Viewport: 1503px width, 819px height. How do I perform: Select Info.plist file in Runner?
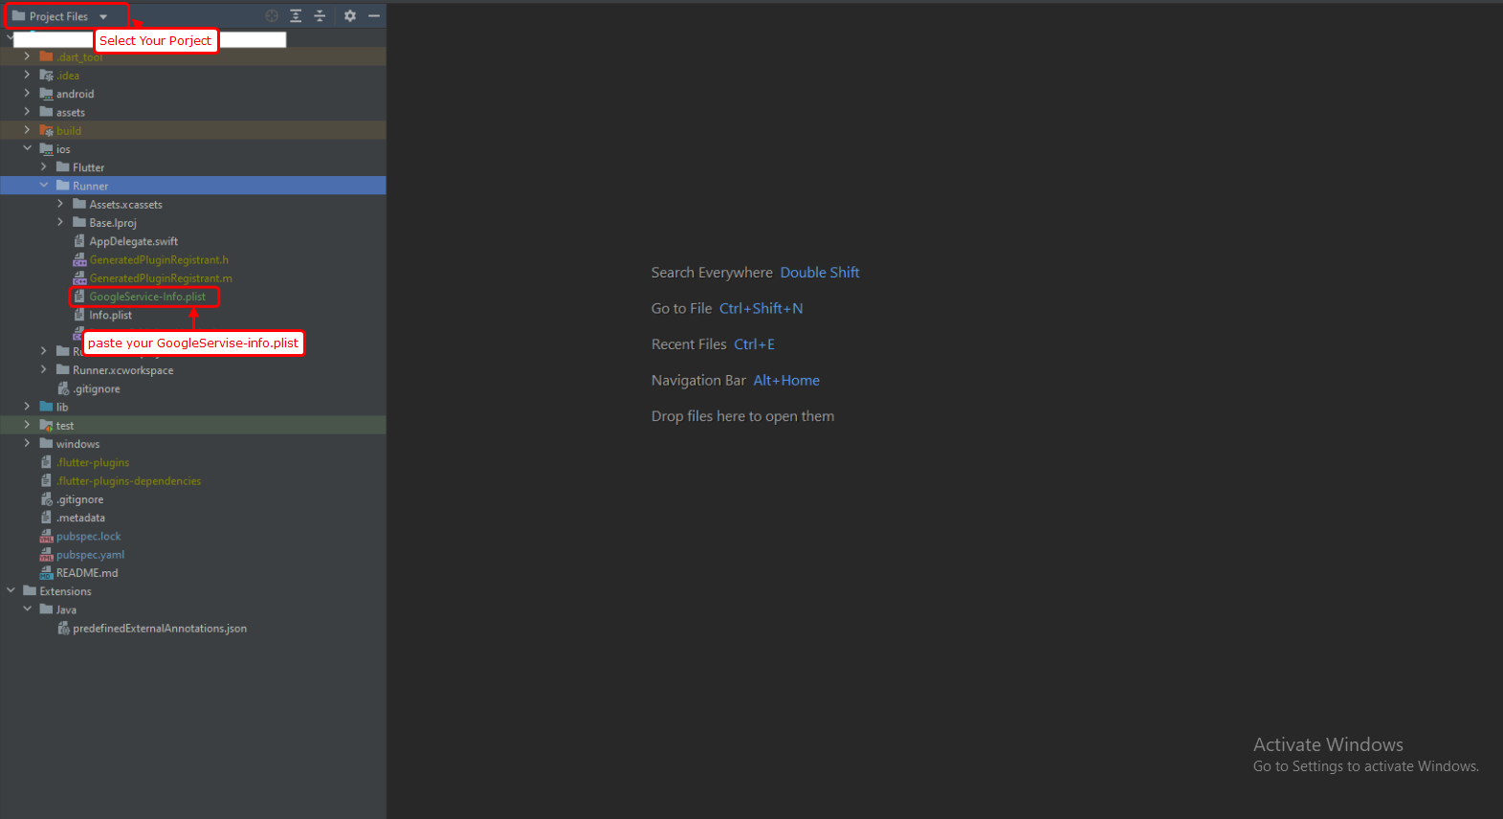click(111, 316)
